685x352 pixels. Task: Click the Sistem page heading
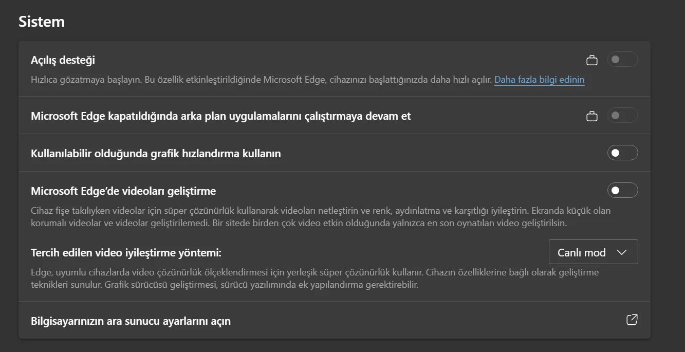[42, 21]
